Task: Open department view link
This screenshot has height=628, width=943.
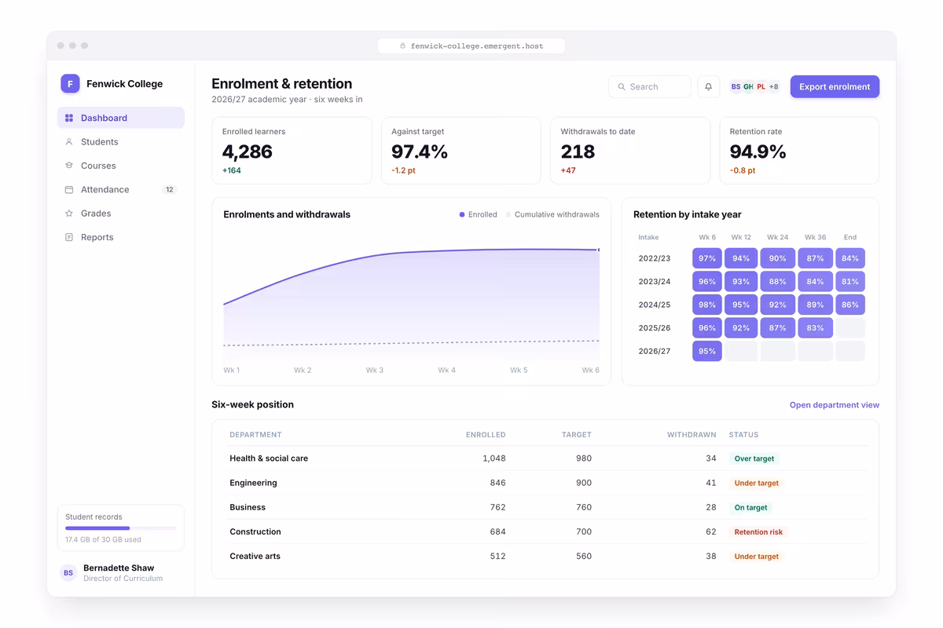Action: tap(835, 405)
